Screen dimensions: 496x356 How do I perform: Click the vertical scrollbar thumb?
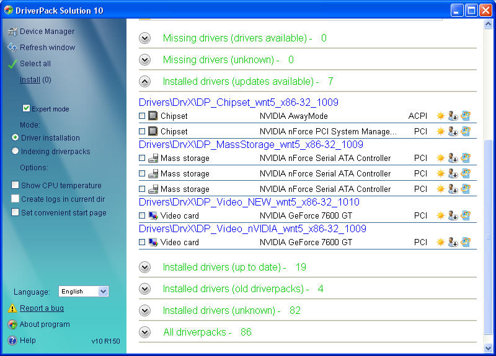coord(488,237)
